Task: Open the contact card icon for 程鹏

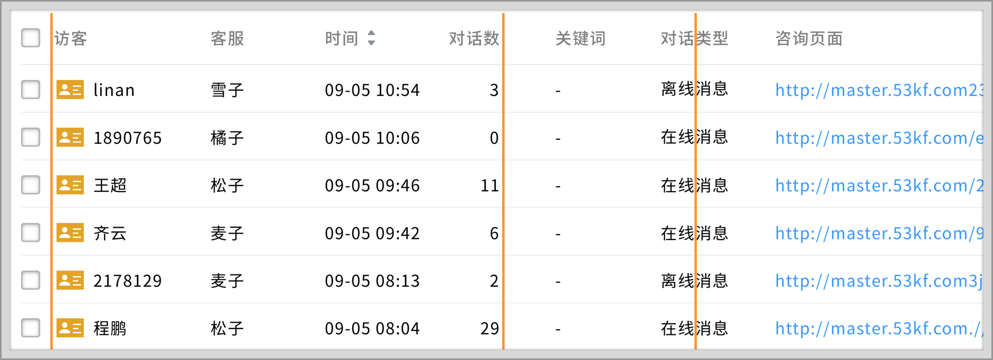Action: click(x=70, y=328)
